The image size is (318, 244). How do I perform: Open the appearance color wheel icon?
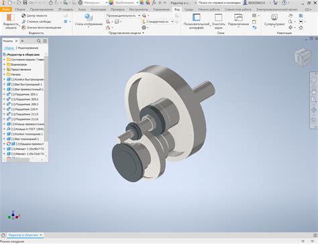(111, 3)
